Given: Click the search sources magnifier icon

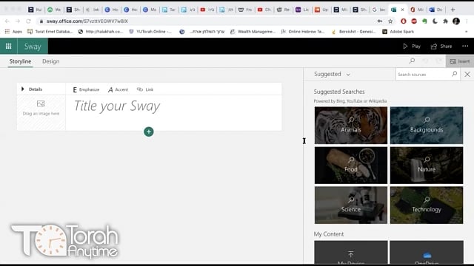Looking at the screenshot, I should 454,74.
